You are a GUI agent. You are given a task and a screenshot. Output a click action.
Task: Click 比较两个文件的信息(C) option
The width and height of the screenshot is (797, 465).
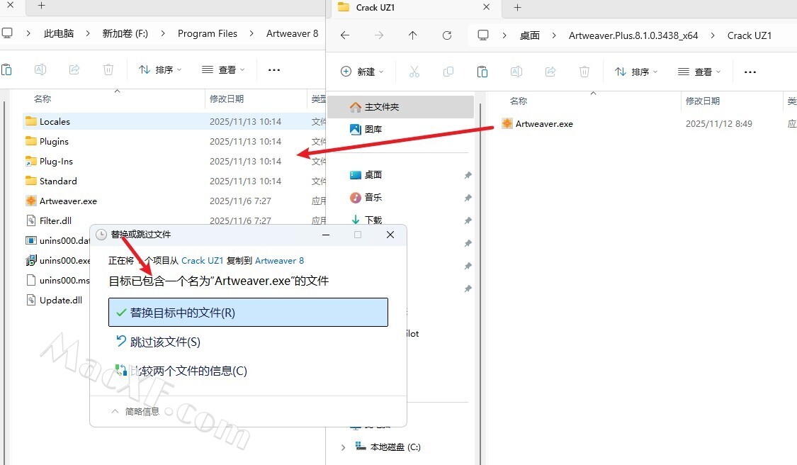pyautogui.click(x=188, y=371)
